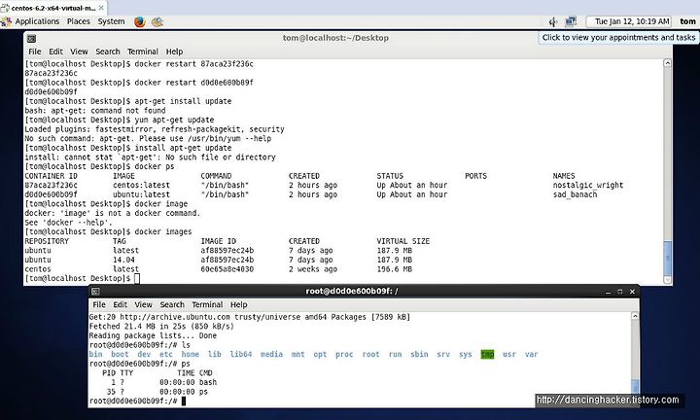Click the highlighted tmp directory in ls output
The width and height of the screenshot is (700, 420).
tap(487, 355)
